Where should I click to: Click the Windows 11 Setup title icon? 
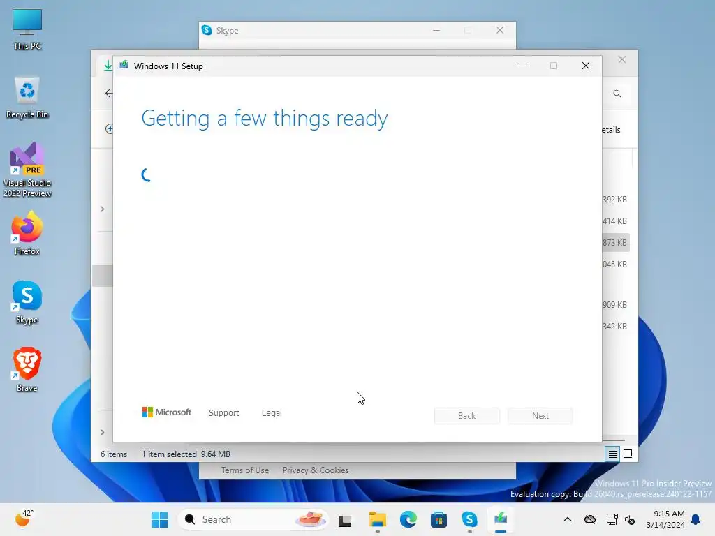(124, 66)
